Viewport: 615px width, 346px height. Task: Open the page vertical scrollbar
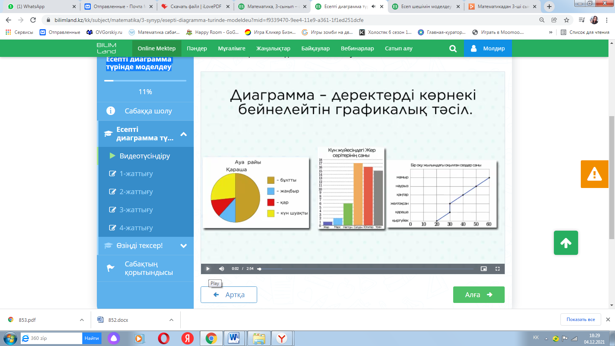(612, 177)
